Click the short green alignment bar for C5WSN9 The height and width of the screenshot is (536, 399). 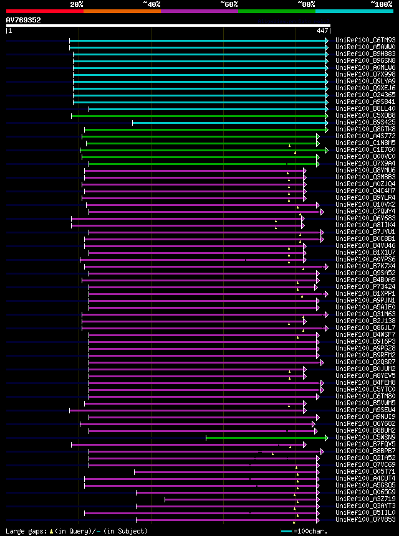266,438
